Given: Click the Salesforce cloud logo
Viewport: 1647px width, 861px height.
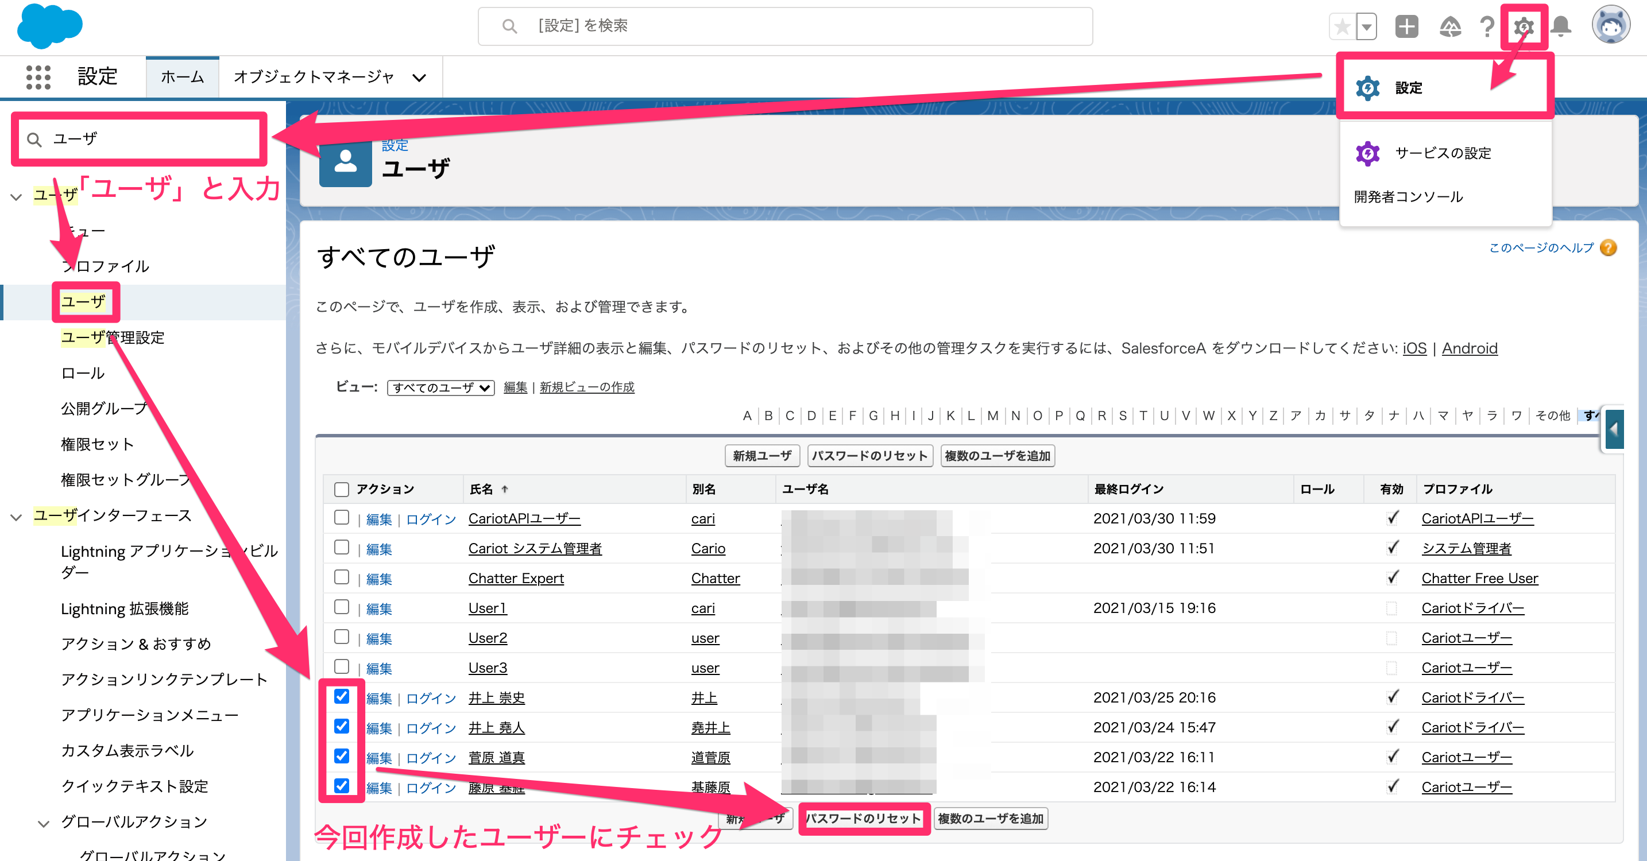Looking at the screenshot, I should pos(50,26).
